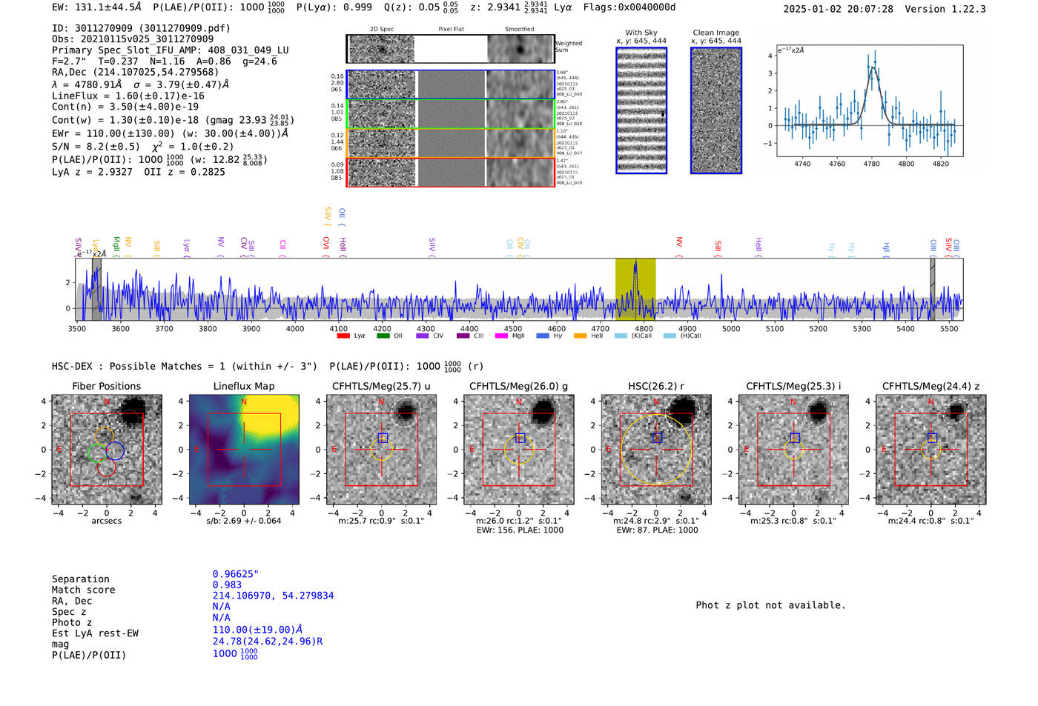The width and height of the screenshot is (1038, 706).
Task: Click the 'Phot z plot not available.' message
Action: click(770, 605)
